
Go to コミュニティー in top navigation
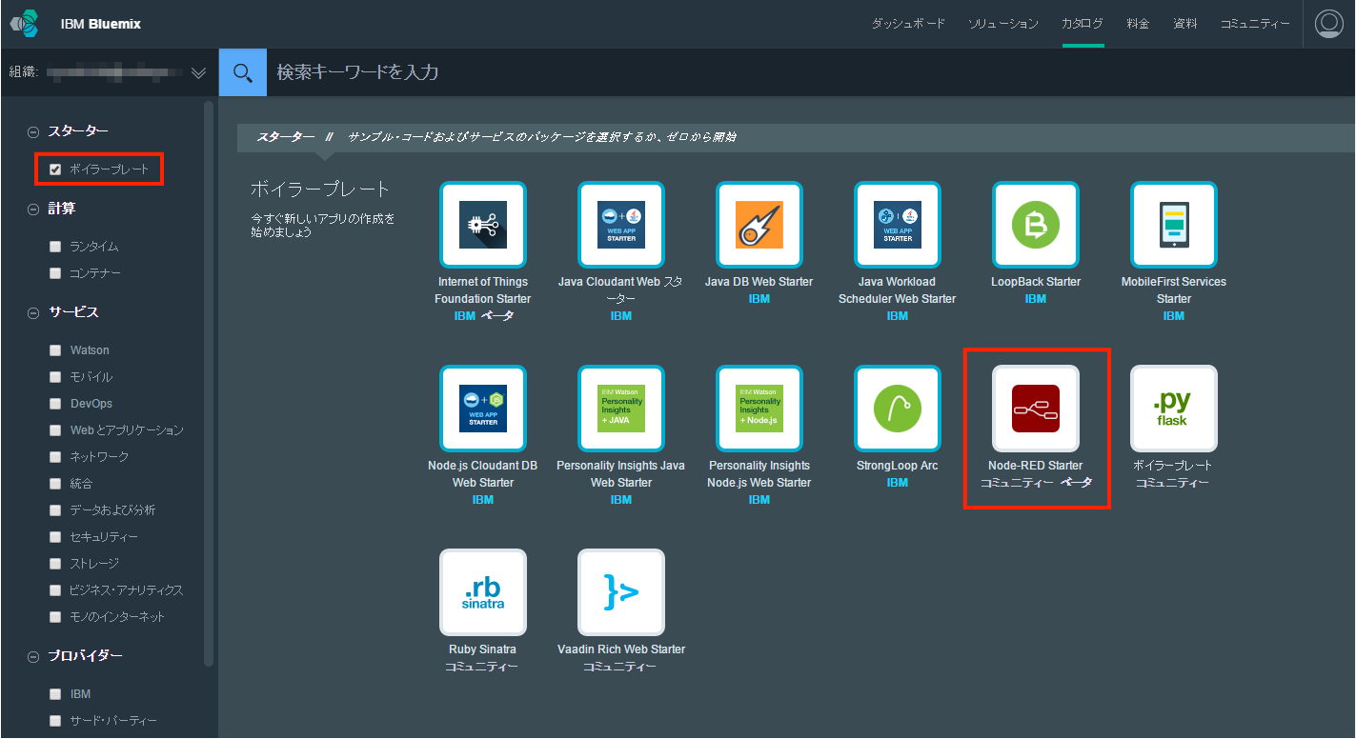(x=1256, y=24)
